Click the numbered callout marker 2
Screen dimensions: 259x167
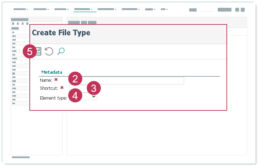pyautogui.click(x=75, y=79)
